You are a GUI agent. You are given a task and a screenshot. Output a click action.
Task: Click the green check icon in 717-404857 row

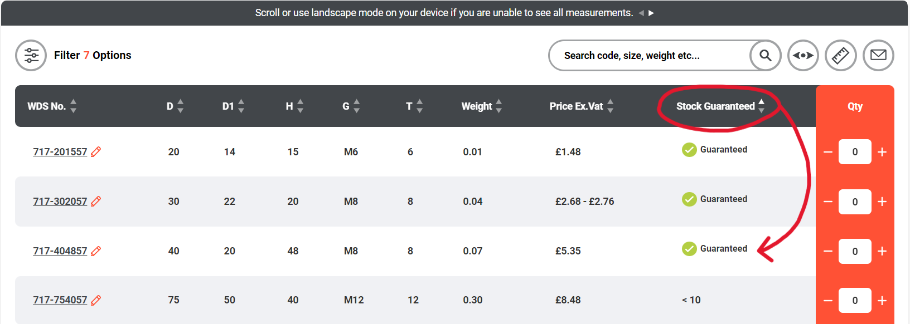point(689,249)
